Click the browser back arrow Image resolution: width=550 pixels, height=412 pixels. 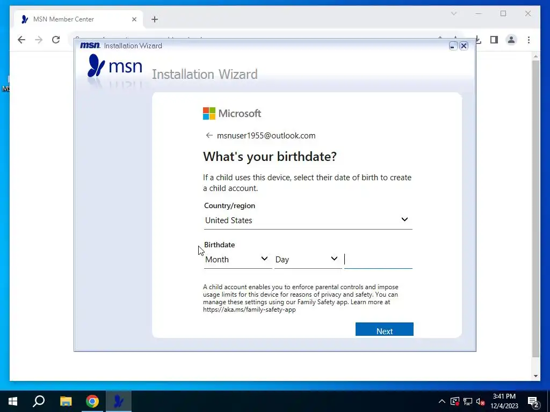[21, 40]
